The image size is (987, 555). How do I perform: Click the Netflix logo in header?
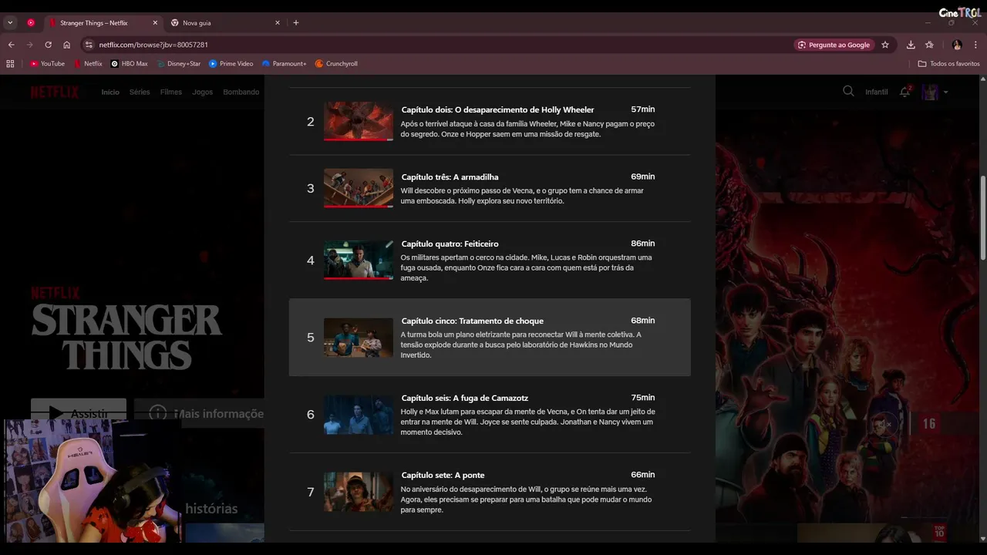click(55, 92)
